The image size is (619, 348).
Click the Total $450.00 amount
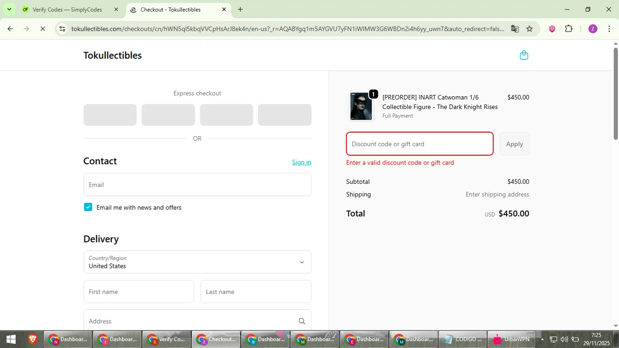514,213
